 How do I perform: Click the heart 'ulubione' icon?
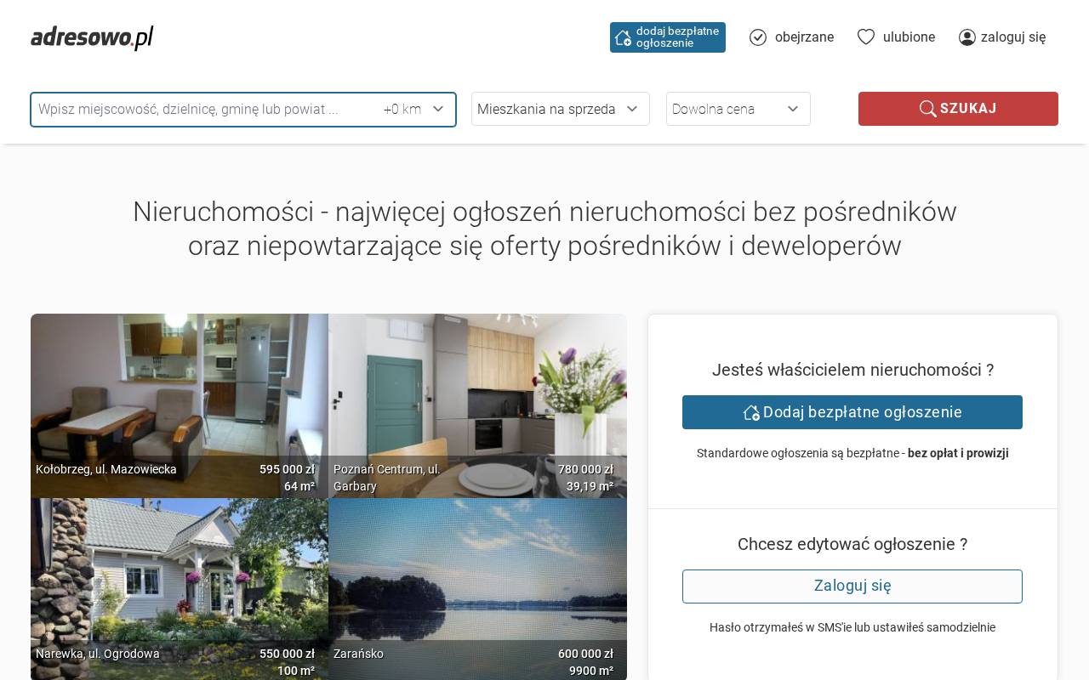point(866,37)
